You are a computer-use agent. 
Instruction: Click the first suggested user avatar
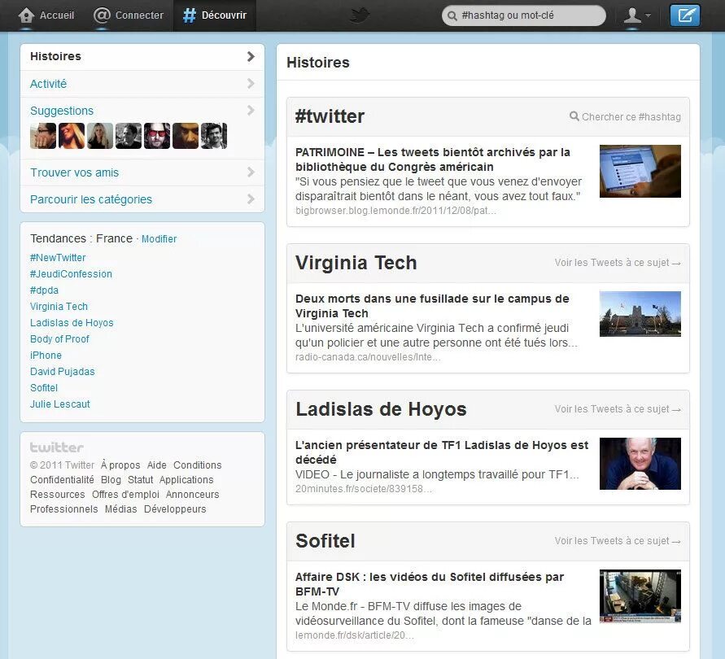[x=43, y=136]
